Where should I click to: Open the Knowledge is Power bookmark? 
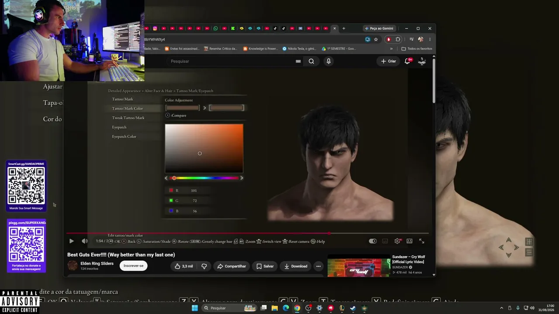(261, 49)
